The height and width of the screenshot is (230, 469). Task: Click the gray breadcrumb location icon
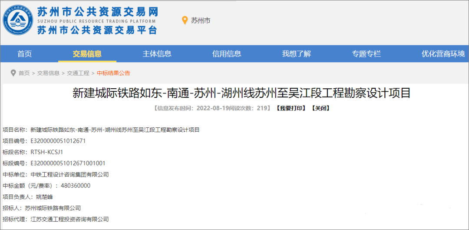(x=13, y=73)
